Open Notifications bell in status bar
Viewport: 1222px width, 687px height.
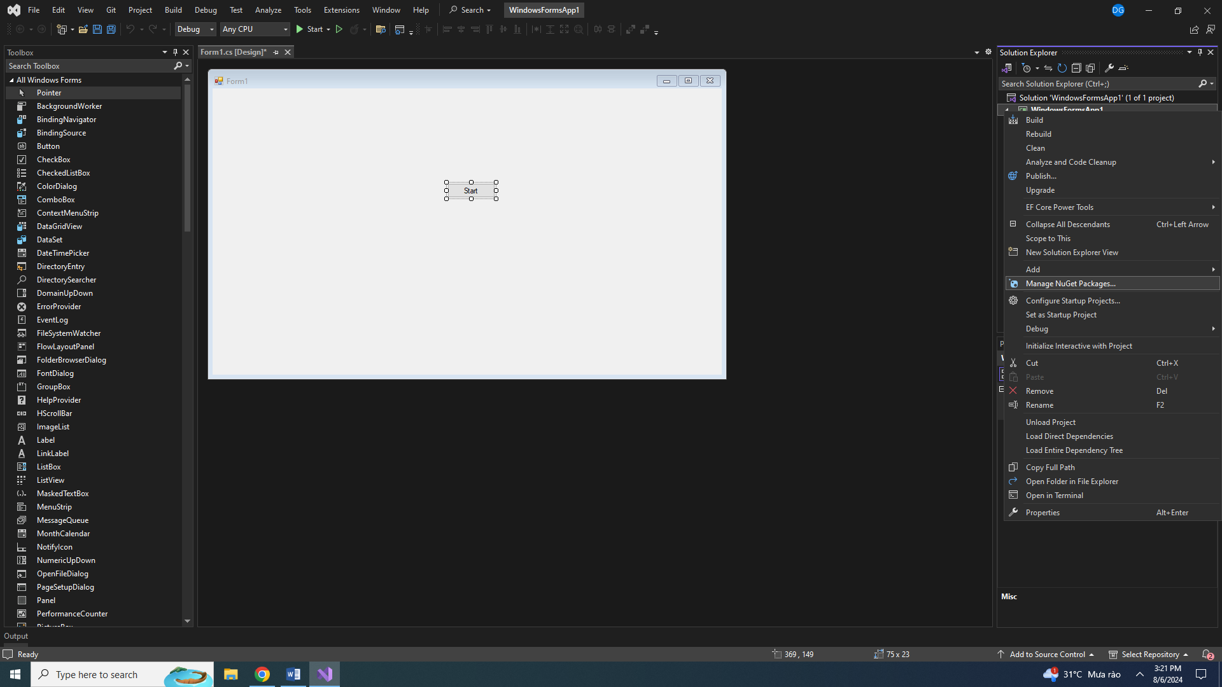[1207, 654]
